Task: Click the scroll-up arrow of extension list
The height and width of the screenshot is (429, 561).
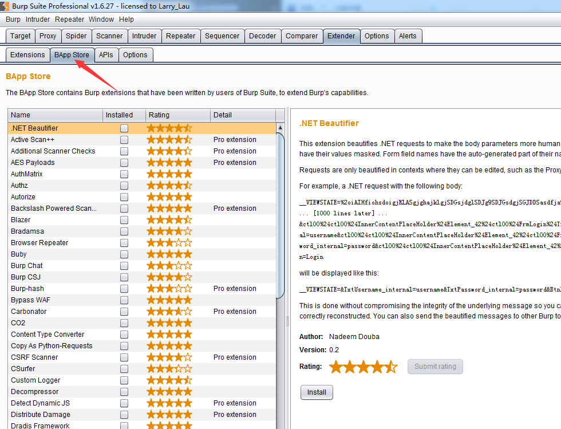Action: pos(280,128)
